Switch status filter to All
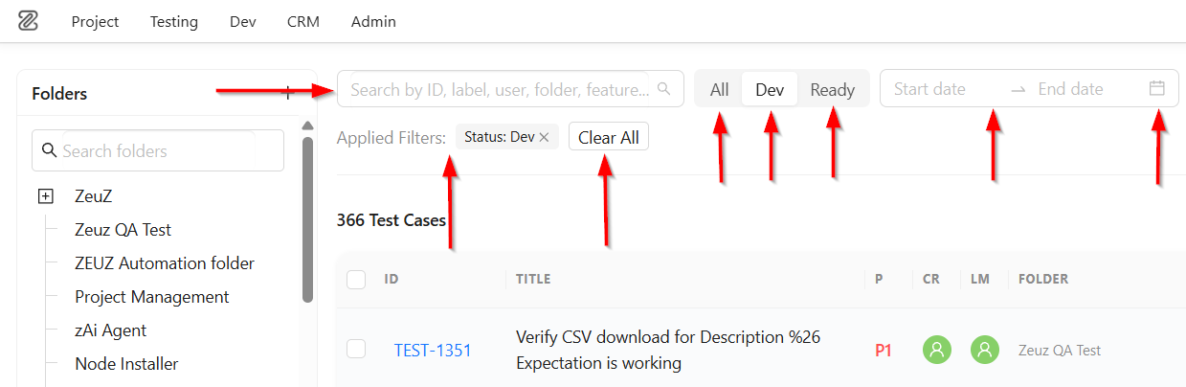1186x387 pixels. tap(720, 89)
